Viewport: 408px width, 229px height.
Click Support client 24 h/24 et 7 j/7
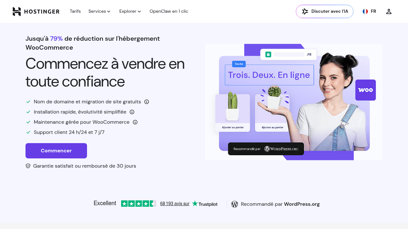(69, 132)
